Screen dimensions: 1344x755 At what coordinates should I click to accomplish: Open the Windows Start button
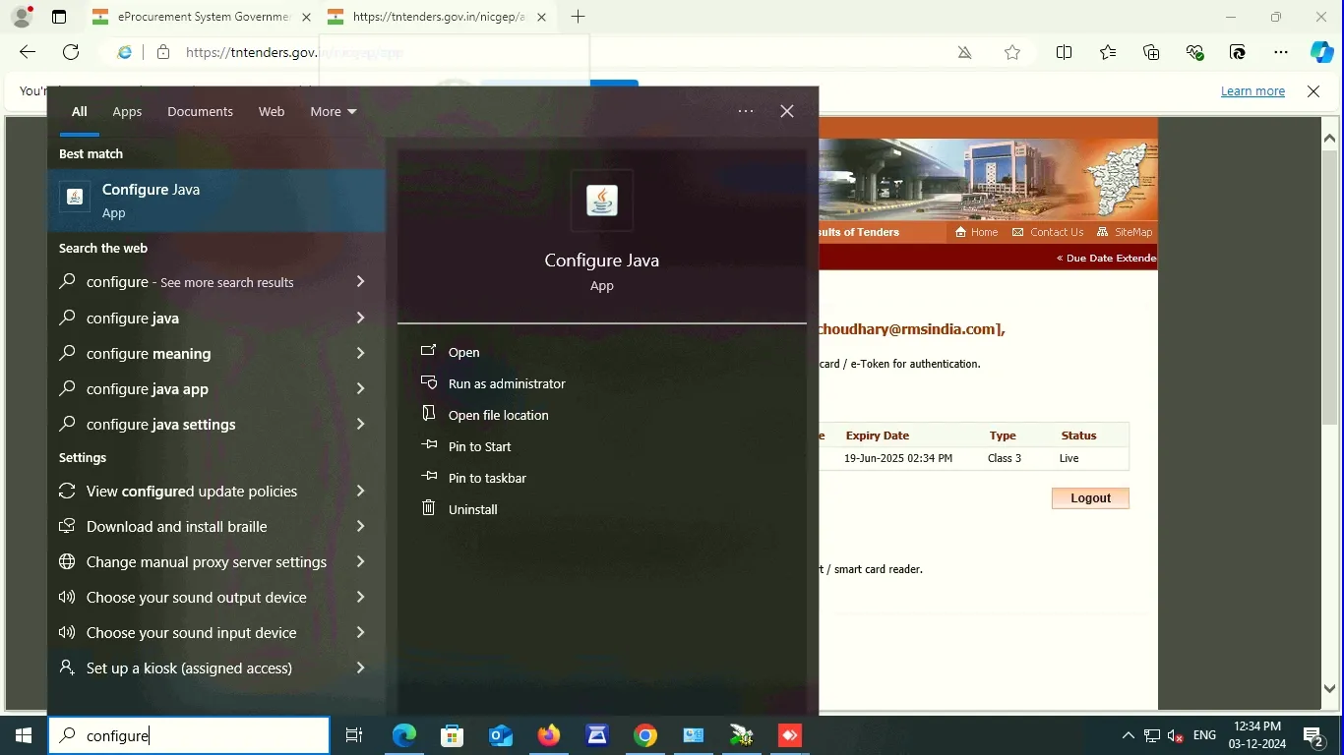[x=24, y=735]
